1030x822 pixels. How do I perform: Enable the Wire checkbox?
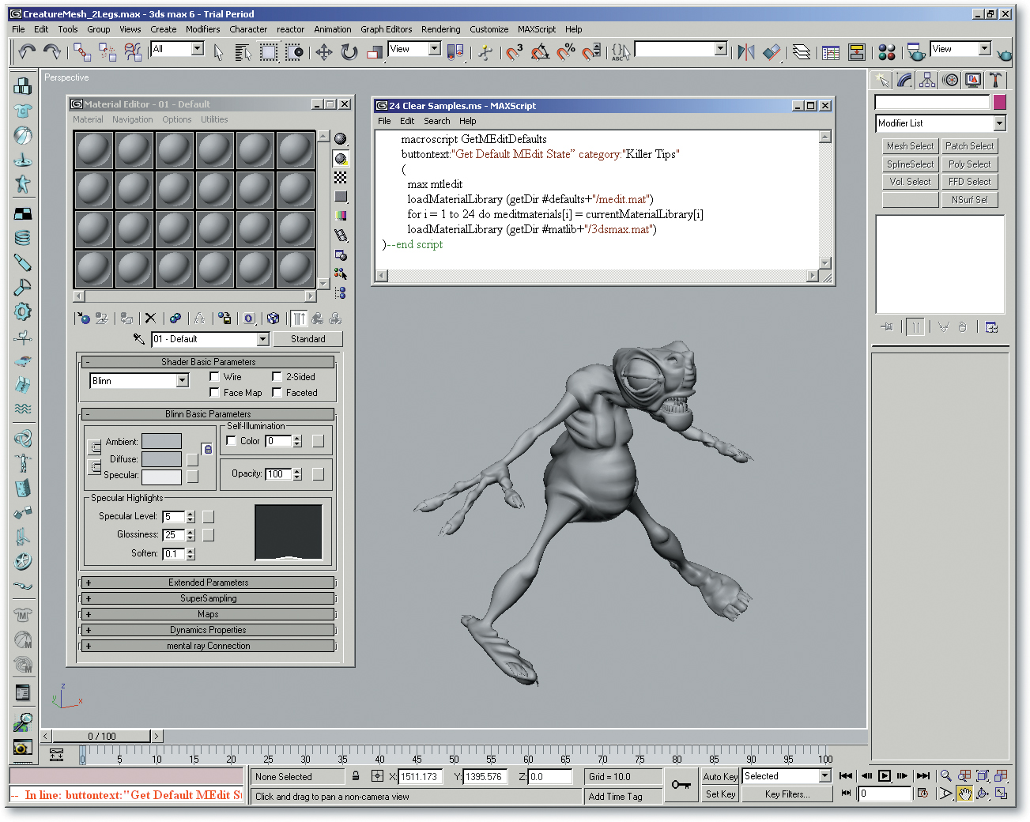214,377
